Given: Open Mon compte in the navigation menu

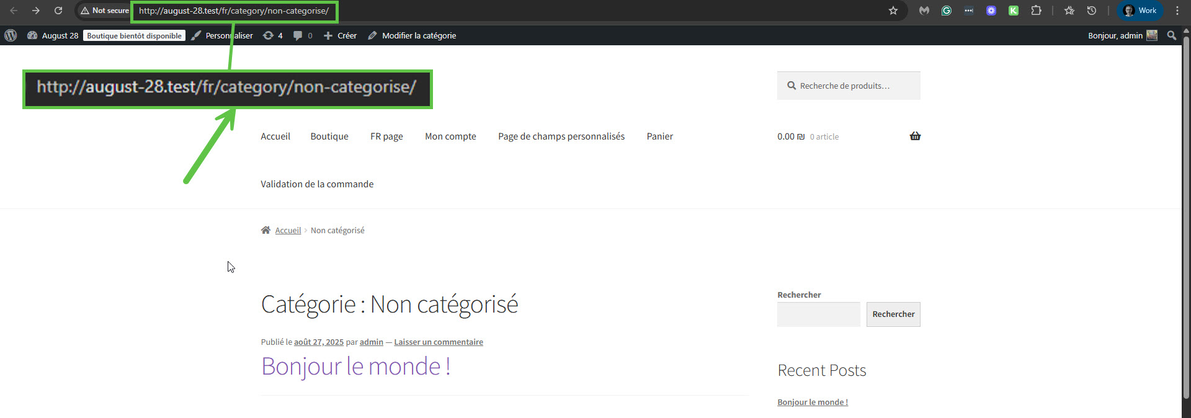Looking at the screenshot, I should pos(450,136).
